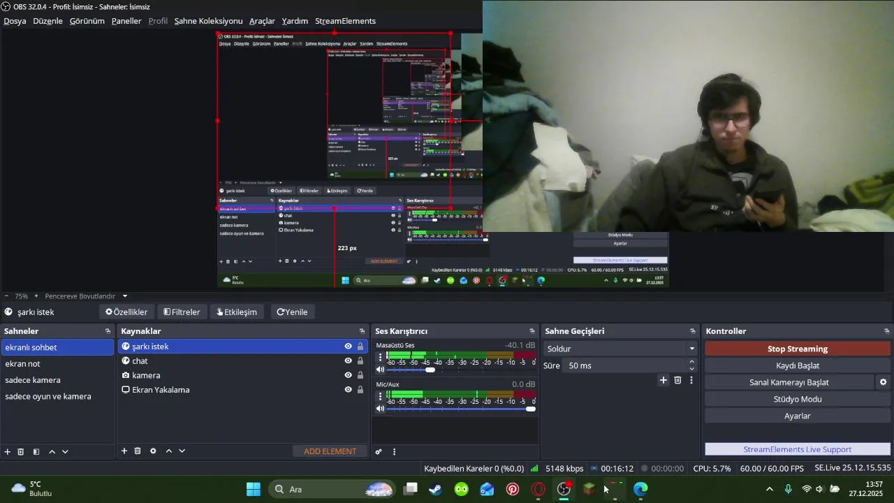The height and width of the screenshot is (503, 894).
Task: Add a scene transition with plus icon
Action: [664, 380]
